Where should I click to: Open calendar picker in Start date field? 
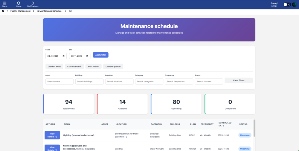click(x=64, y=56)
